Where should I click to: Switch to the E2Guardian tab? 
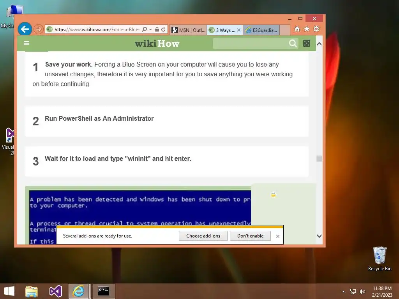pyautogui.click(x=261, y=30)
